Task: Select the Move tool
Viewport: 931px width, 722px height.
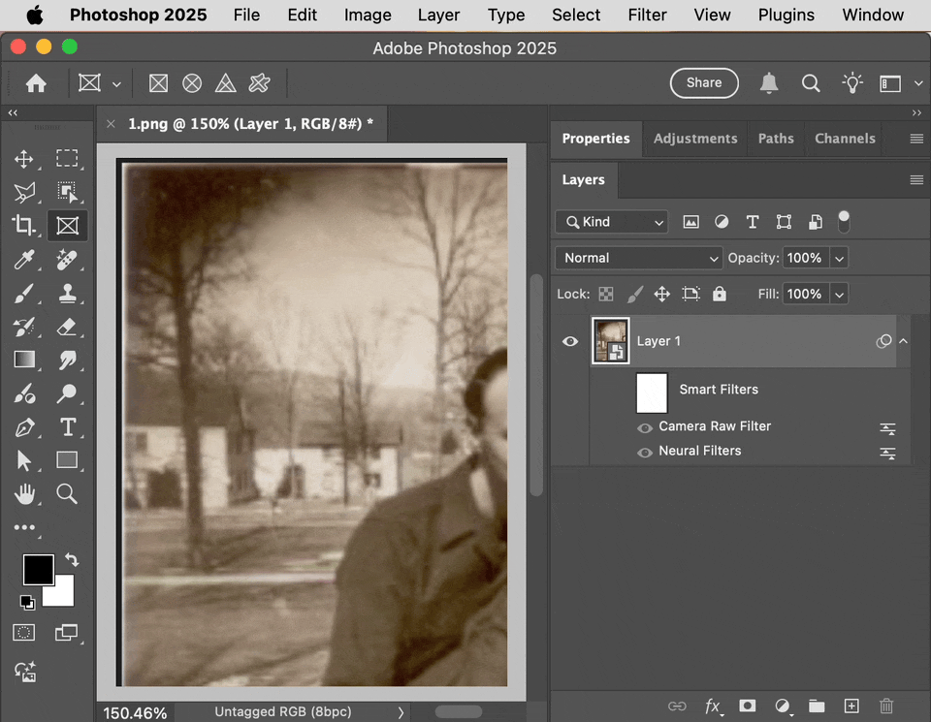Action: click(x=23, y=158)
